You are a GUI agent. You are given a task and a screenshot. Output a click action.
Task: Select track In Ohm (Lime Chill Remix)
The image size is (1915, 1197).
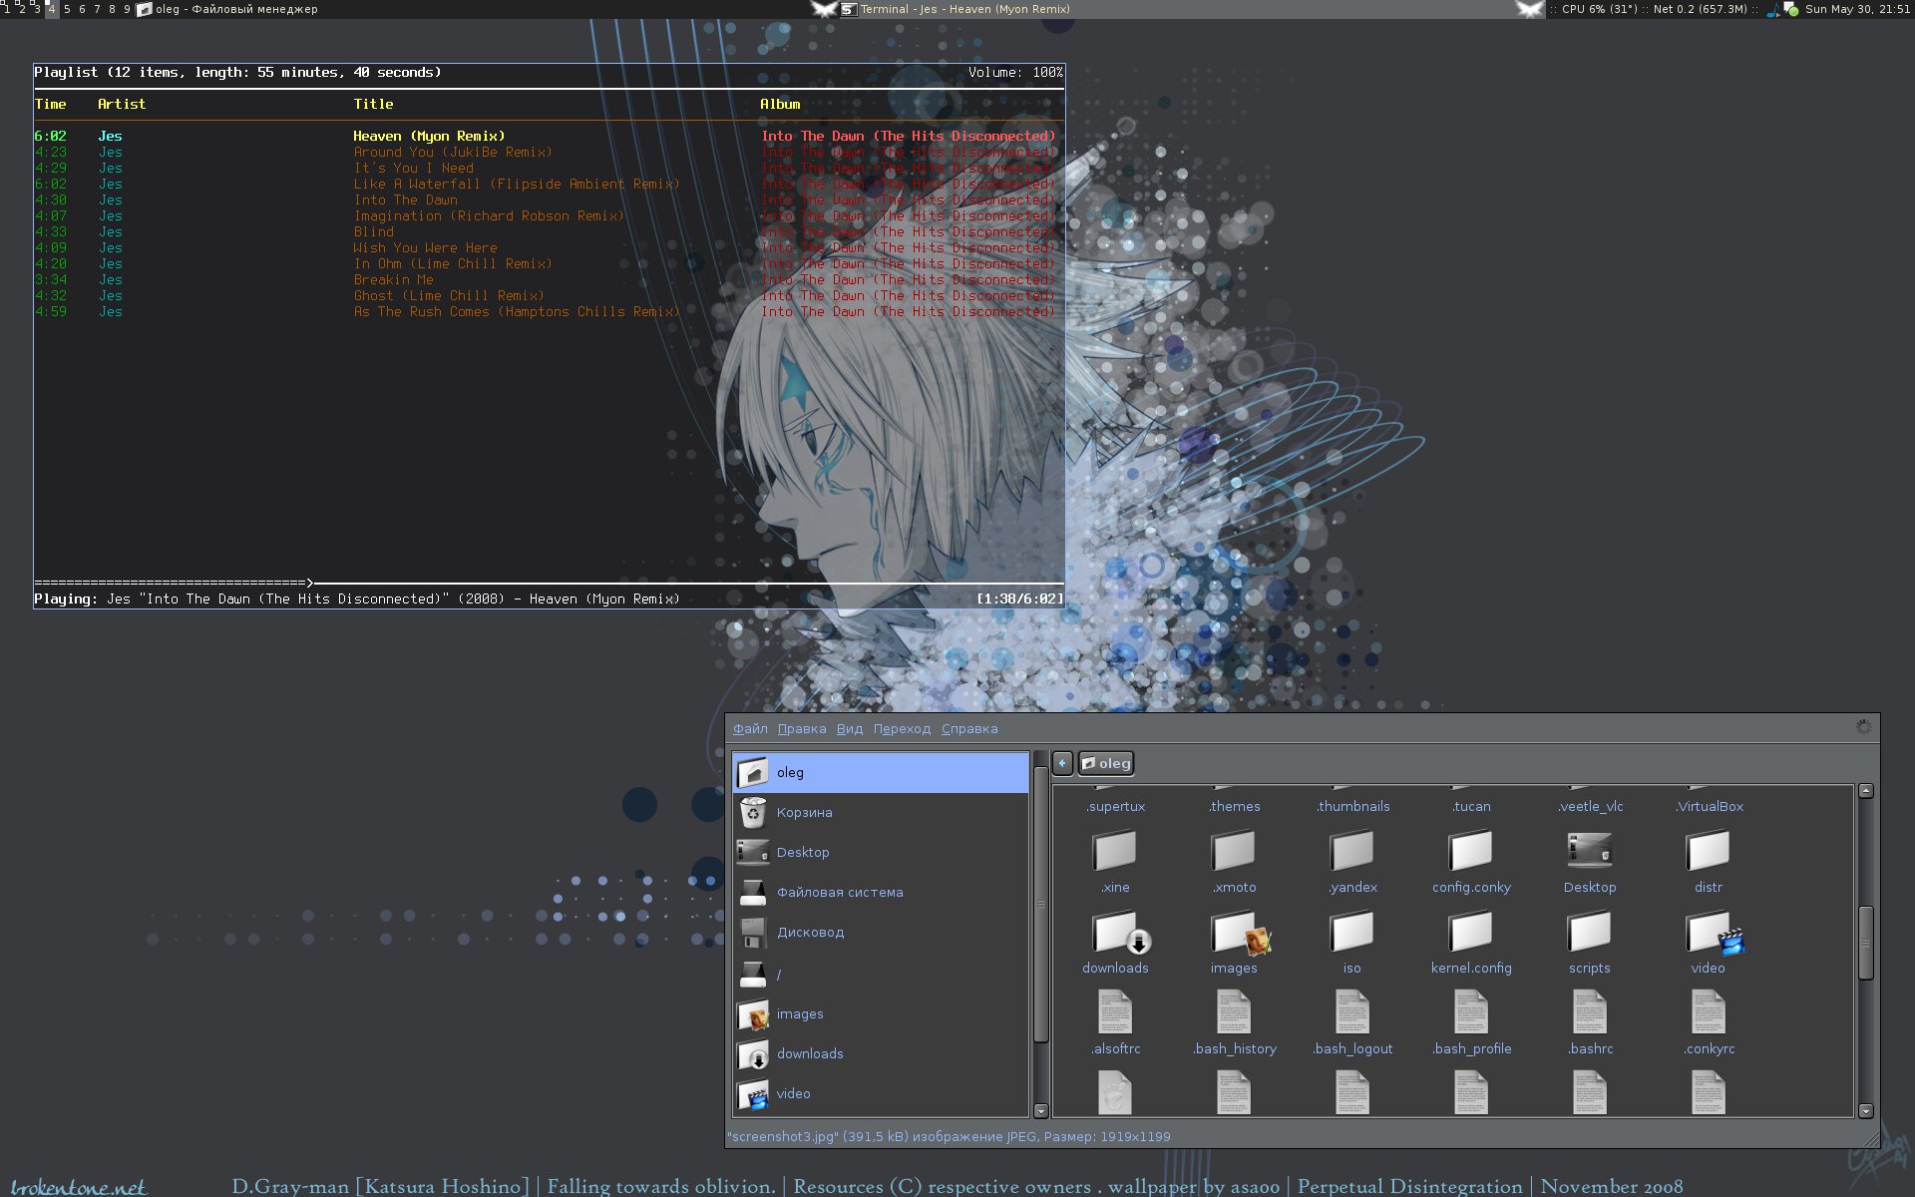452,263
